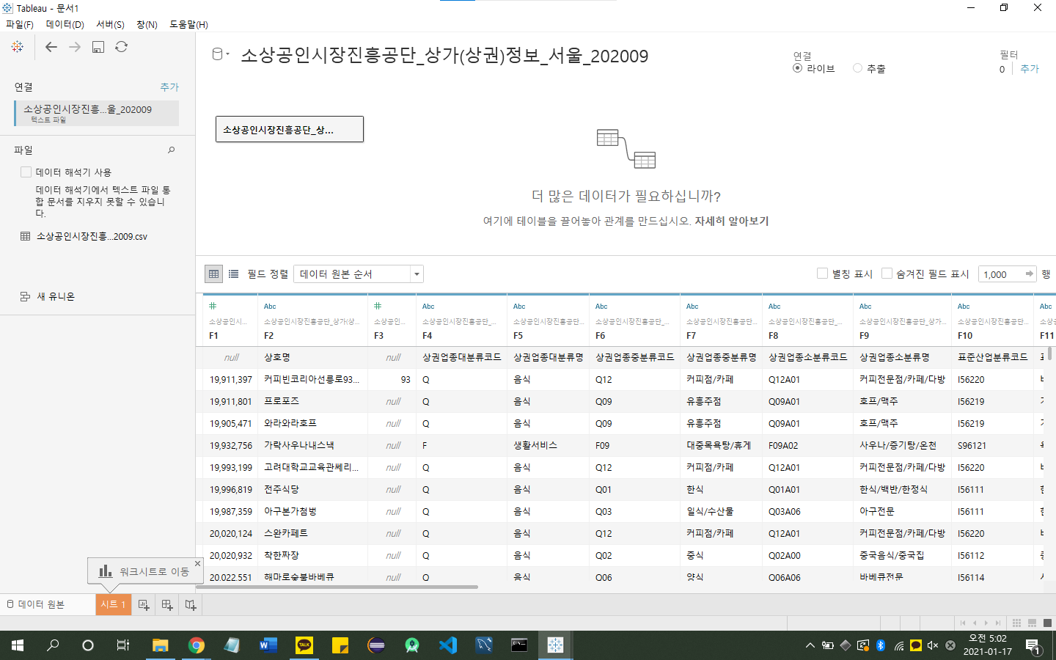Open the search icon in the 파일 section
The height and width of the screenshot is (660, 1056).
[x=172, y=150]
